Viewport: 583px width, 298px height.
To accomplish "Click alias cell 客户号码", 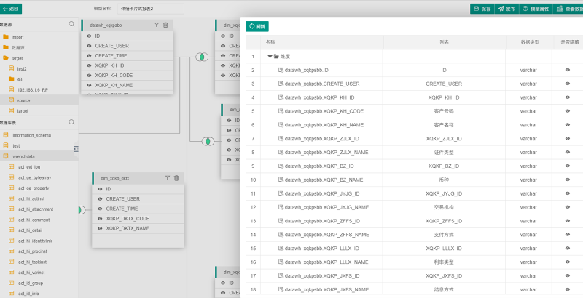I will (444, 111).
